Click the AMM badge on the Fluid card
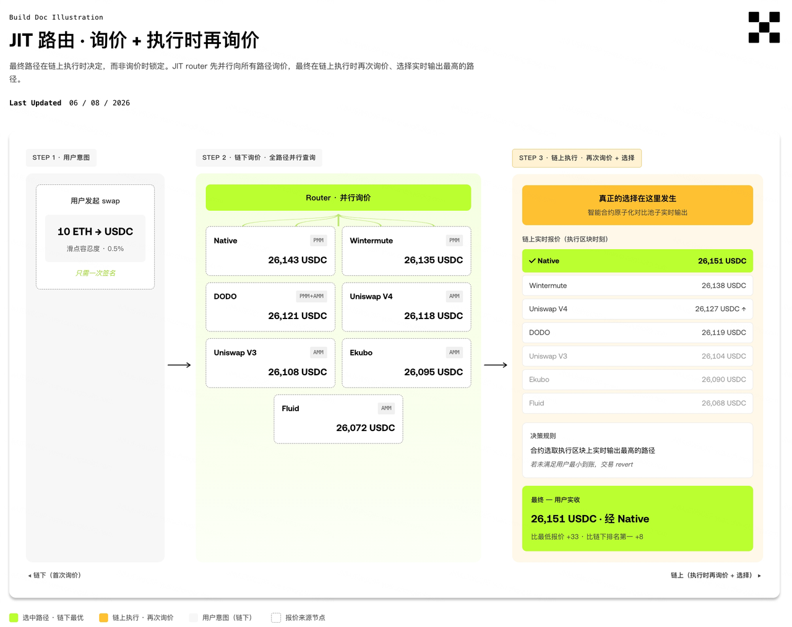The width and height of the screenshot is (792, 627). pos(387,408)
